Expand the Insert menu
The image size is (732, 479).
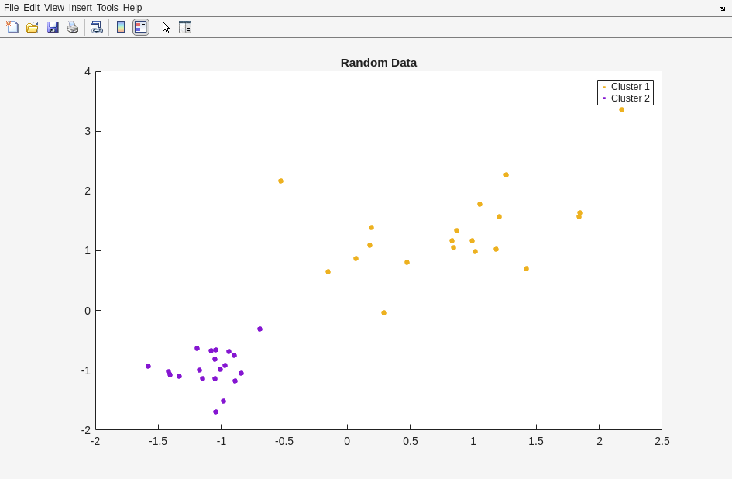click(x=81, y=8)
